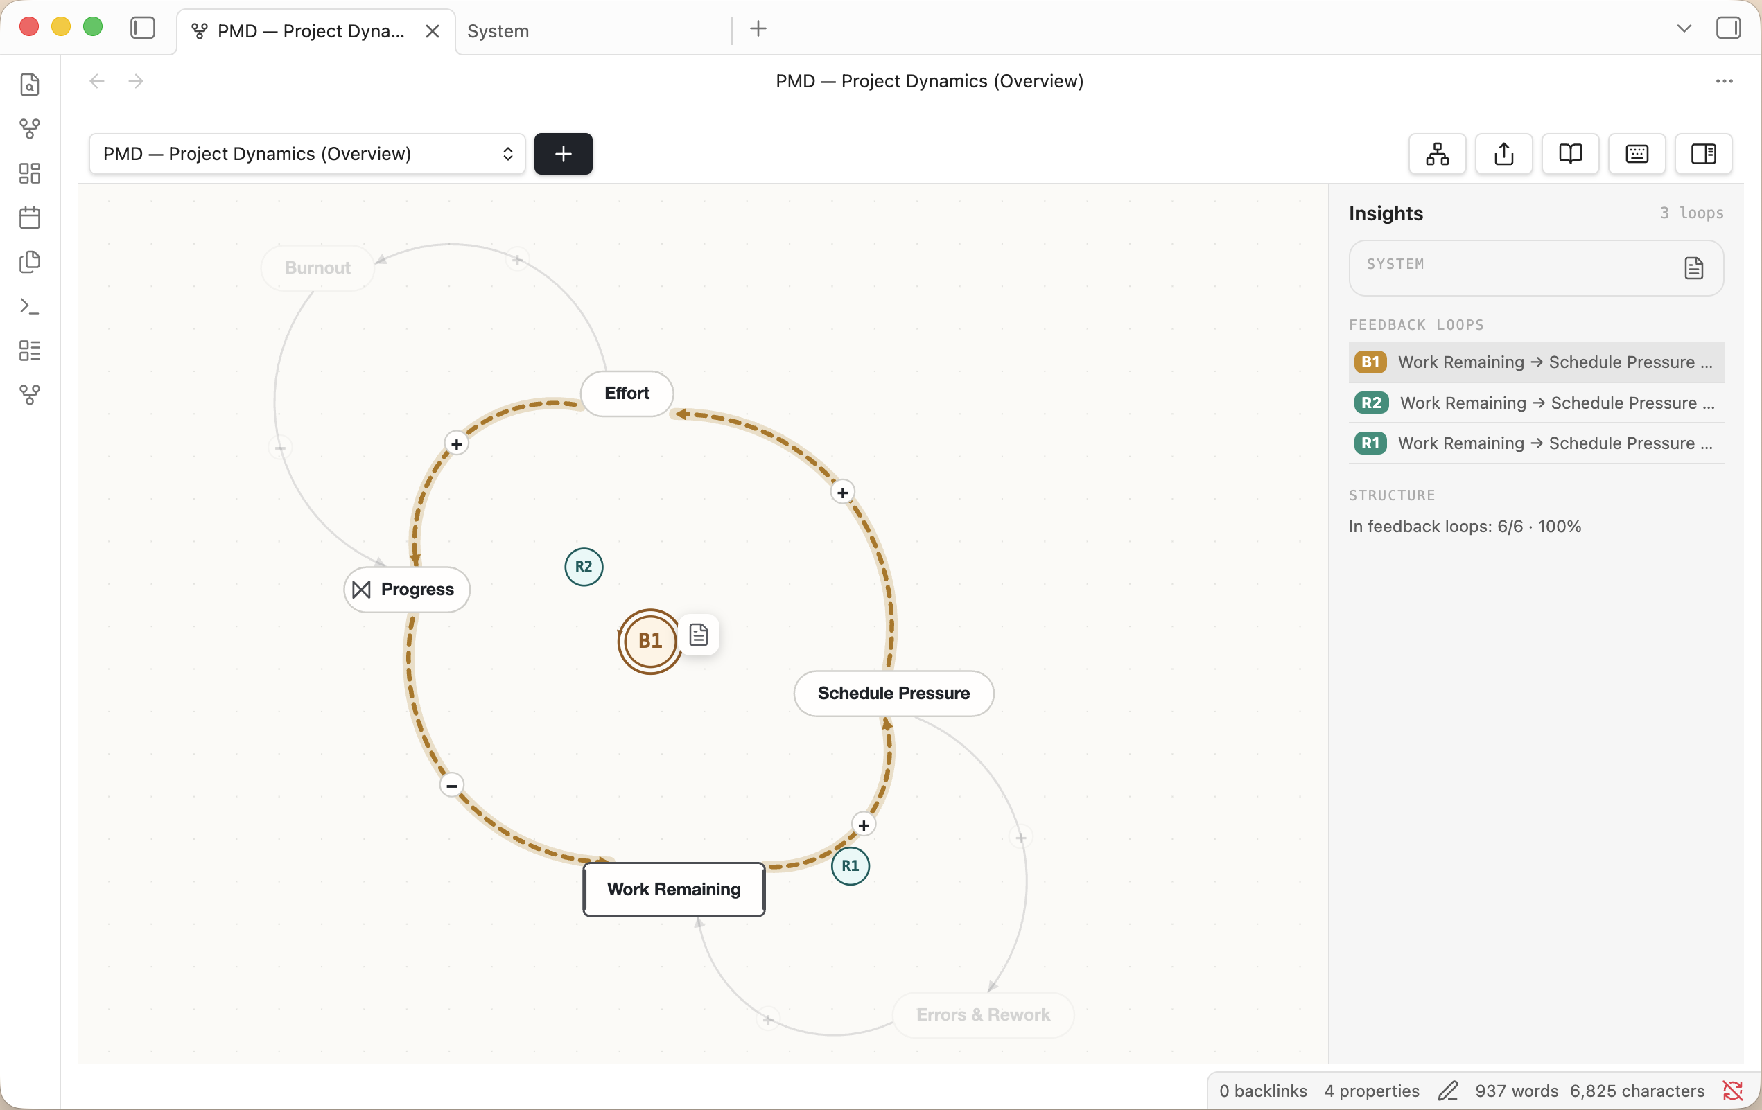Click the faded Errors & Rework node
1762x1110 pixels.
[x=983, y=1015]
